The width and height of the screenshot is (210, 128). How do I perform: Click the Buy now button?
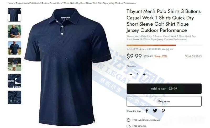(x=164, y=101)
